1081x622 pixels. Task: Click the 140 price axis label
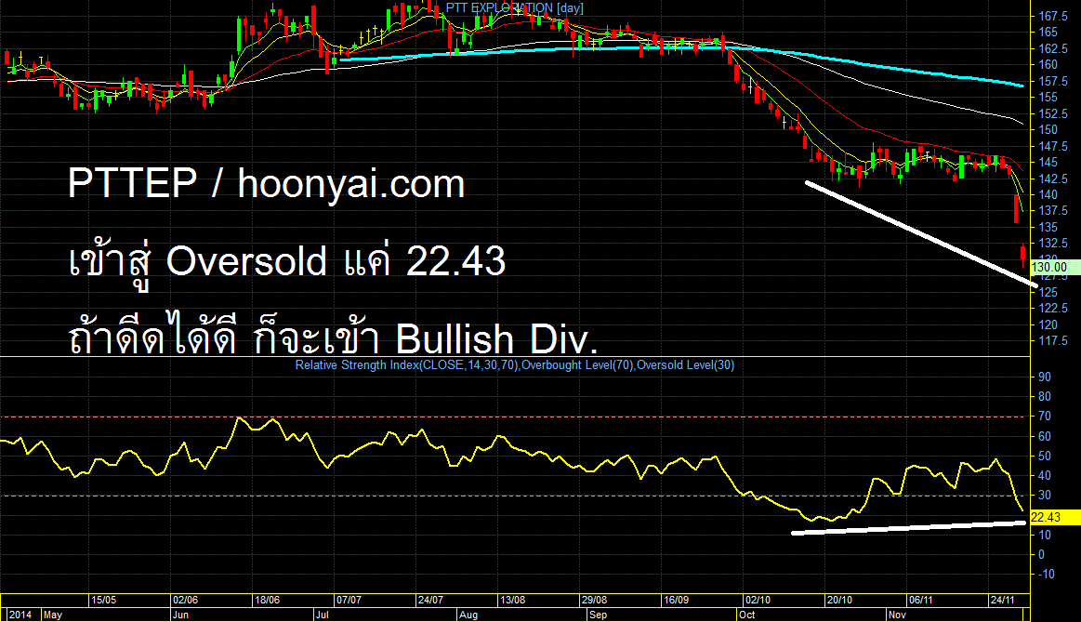click(x=1048, y=194)
